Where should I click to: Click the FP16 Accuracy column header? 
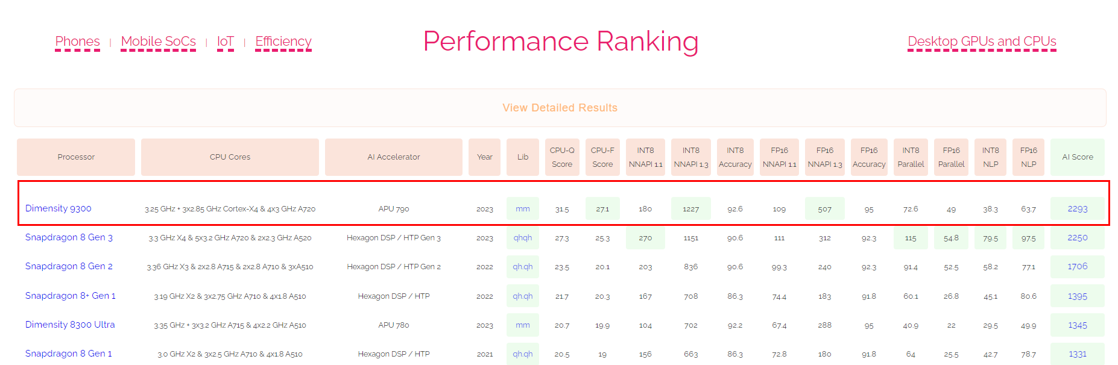point(869,157)
